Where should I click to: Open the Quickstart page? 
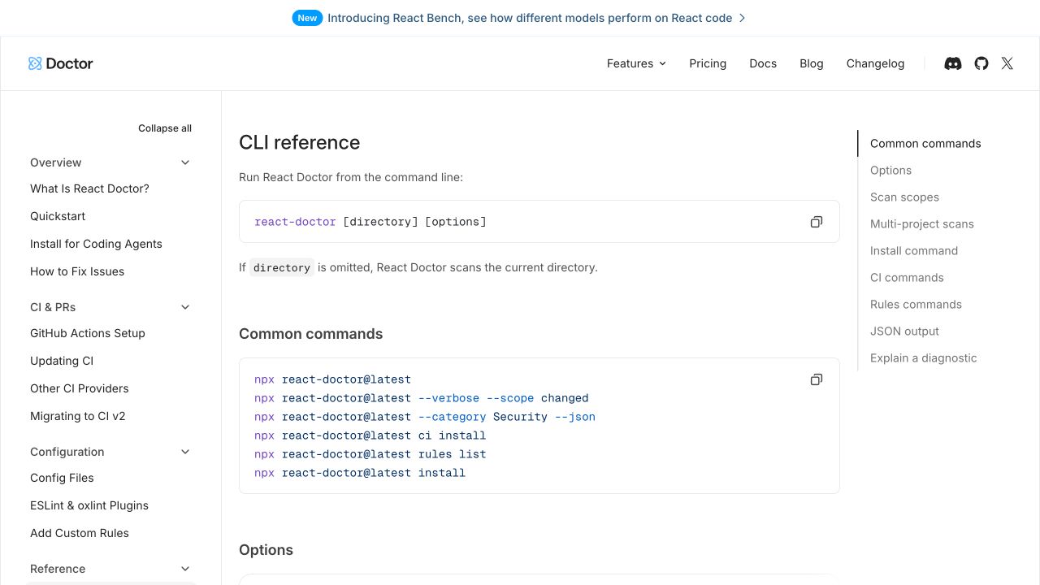[58, 216]
